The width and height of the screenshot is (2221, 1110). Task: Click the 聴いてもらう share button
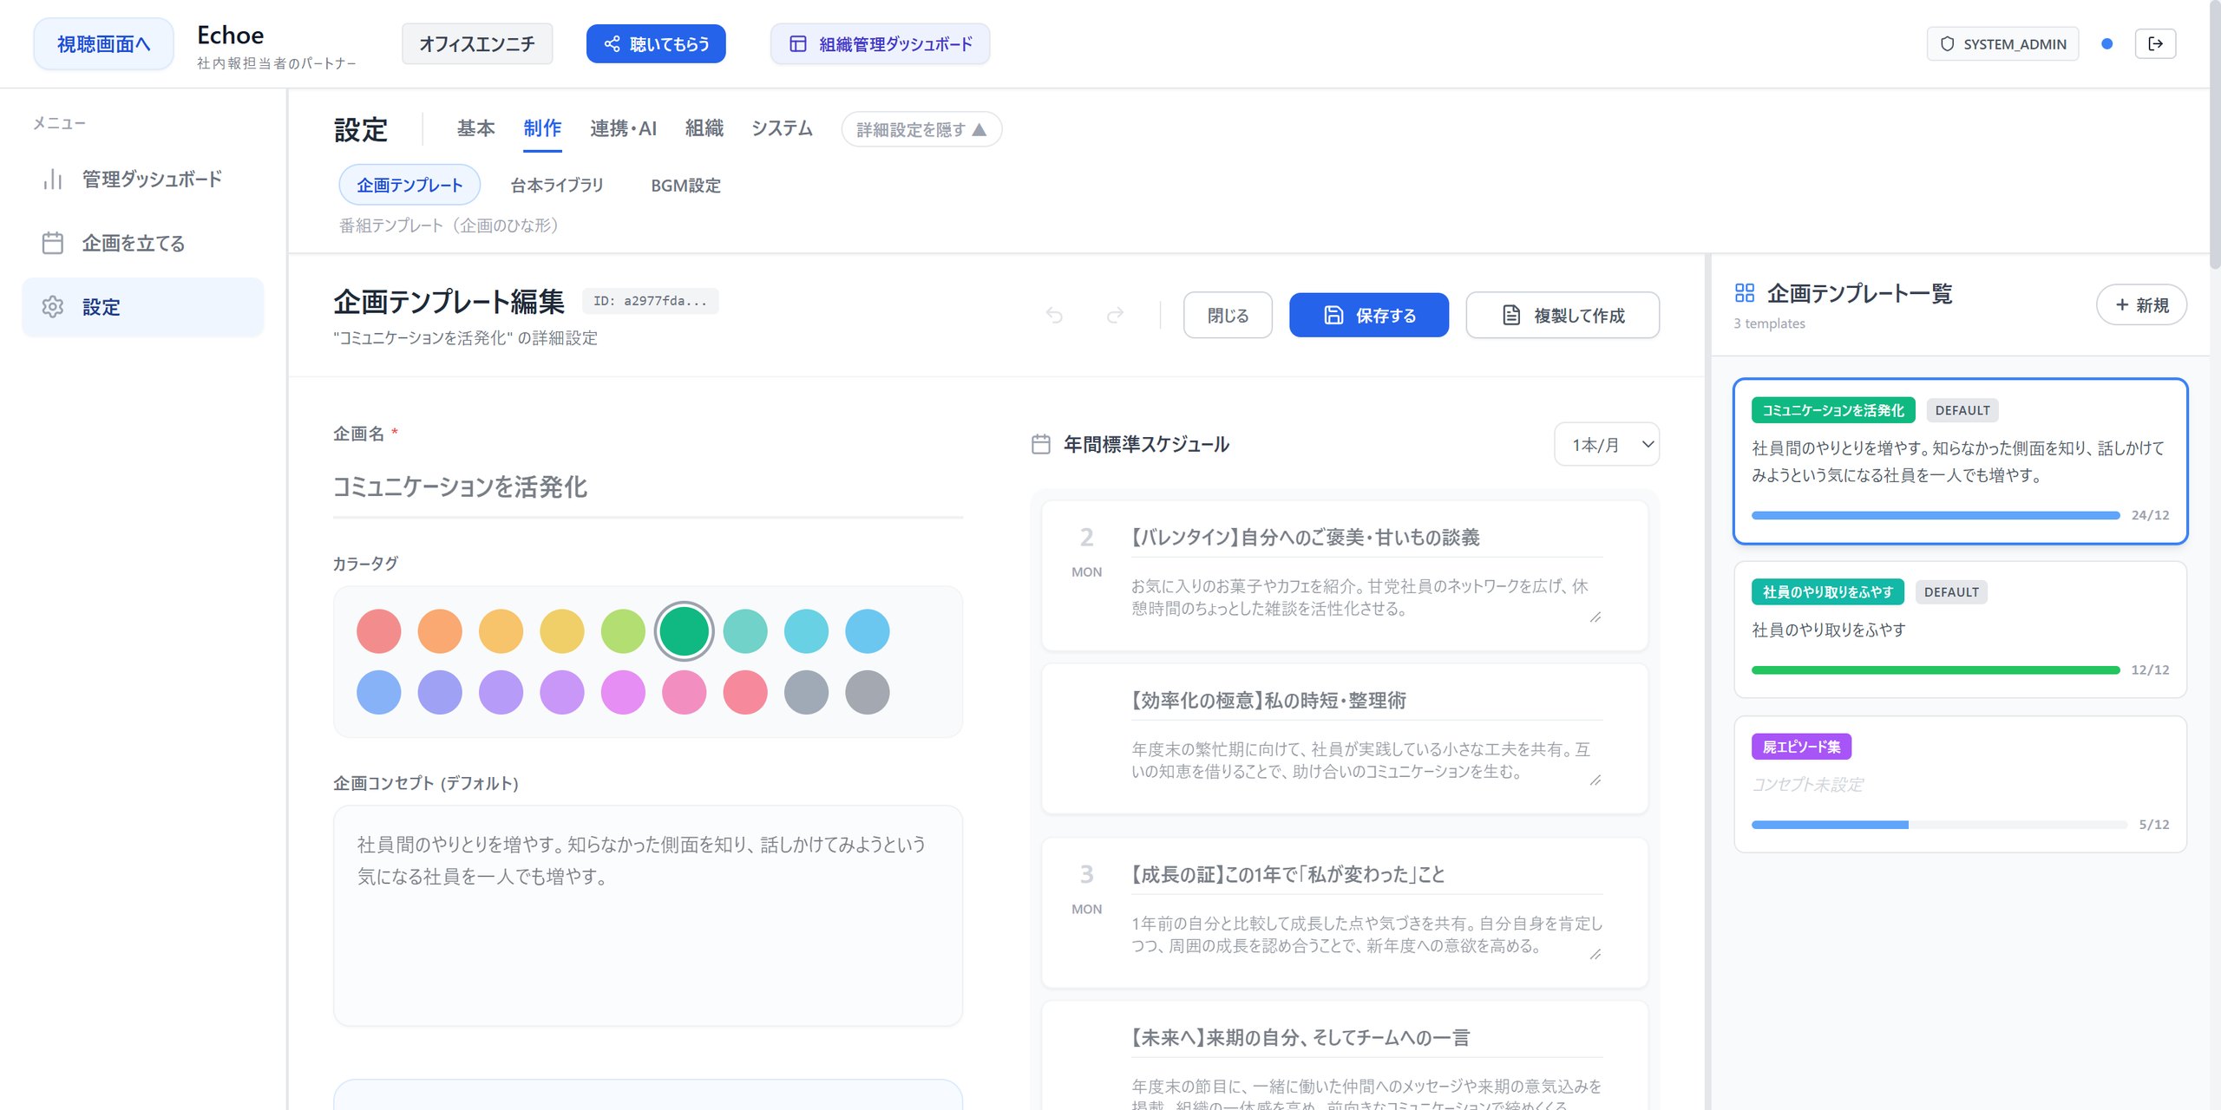point(656,43)
